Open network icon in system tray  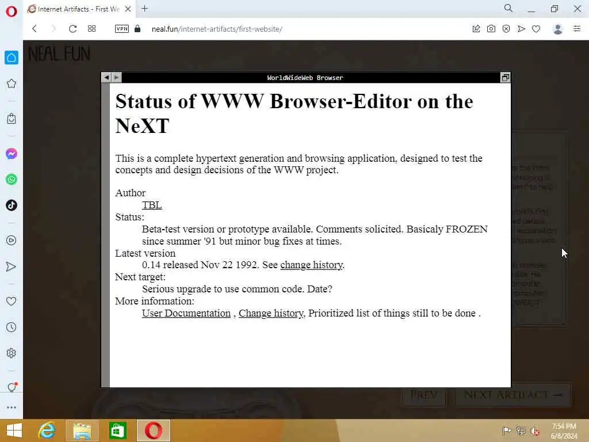click(521, 430)
